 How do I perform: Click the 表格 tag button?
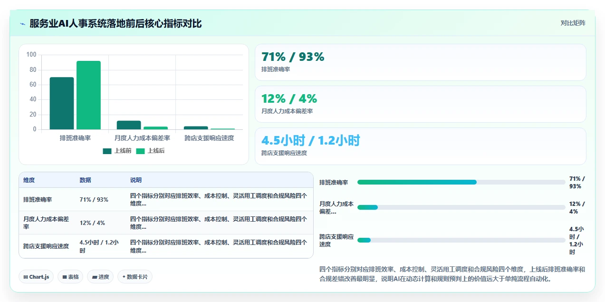point(70,277)
